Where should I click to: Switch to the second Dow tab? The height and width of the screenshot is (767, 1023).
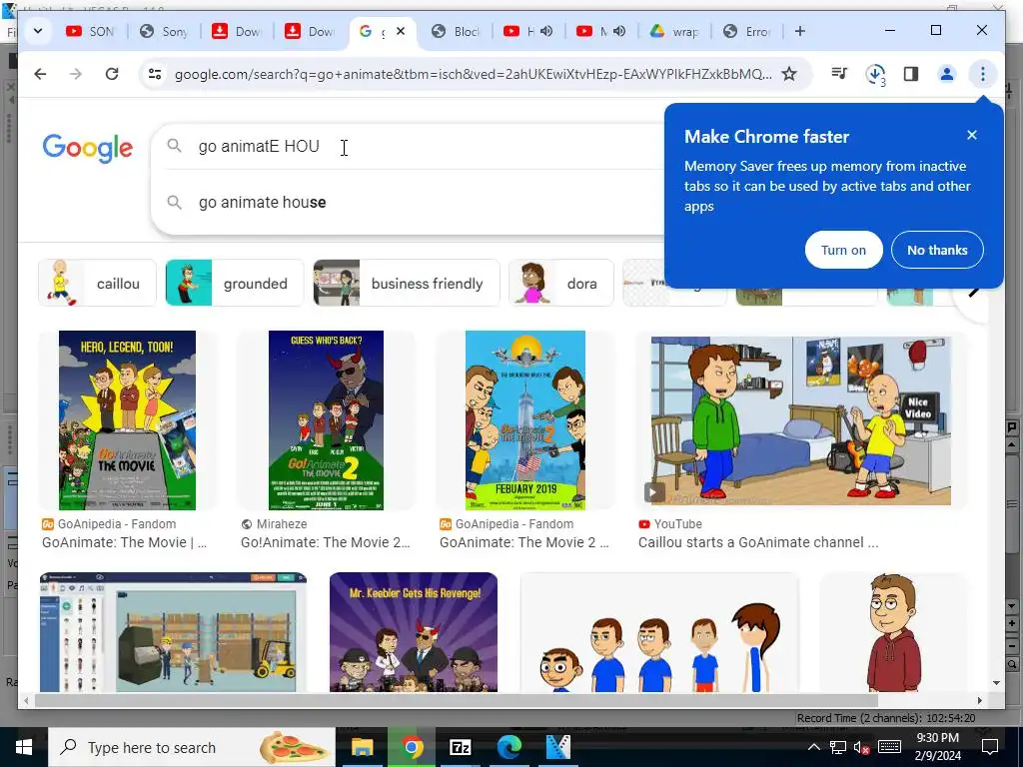pos(312,31)
